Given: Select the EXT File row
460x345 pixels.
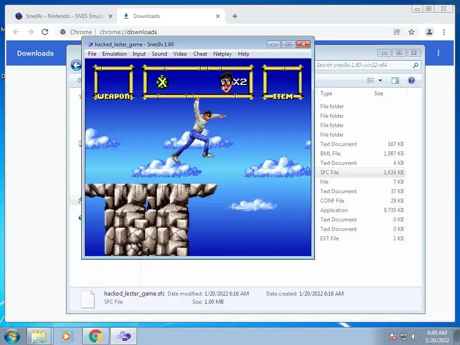Looking at the screenshot, I should [361, 239].
